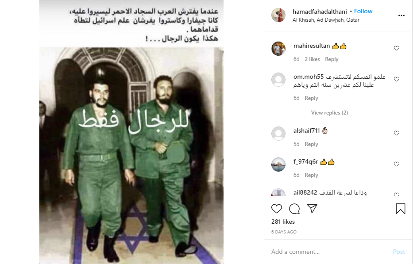Image resolution: width=413 pixels, height=264 pixels.
Task: Open mahiresultan's avatar
Action: click(x=278, y=49)
